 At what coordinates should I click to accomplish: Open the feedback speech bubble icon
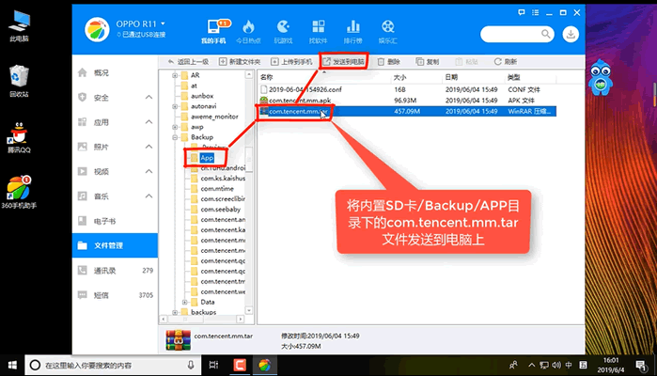pyautogui.click(x=521, y=12)
